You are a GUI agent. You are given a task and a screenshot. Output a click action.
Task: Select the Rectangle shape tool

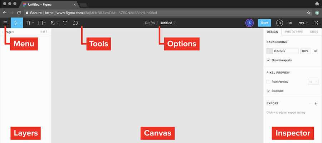click(x=40, y=23)
